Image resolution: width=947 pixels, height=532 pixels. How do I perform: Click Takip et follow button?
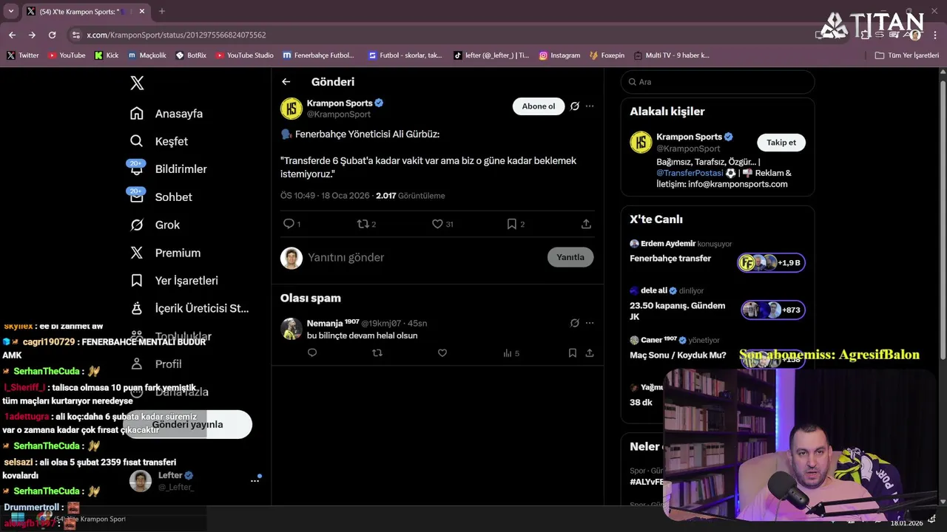(x=781, y=143)
